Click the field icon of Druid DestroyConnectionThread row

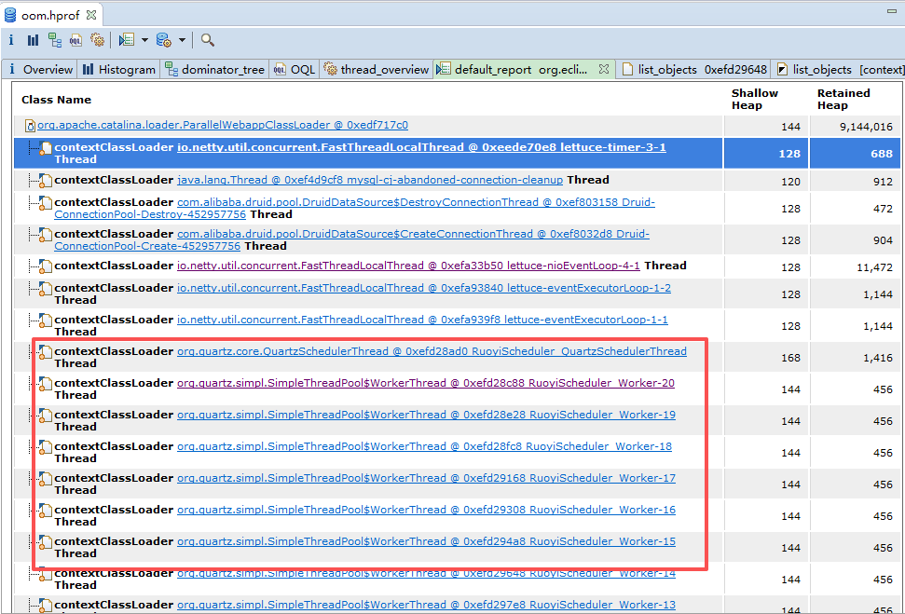coord(45,204)
